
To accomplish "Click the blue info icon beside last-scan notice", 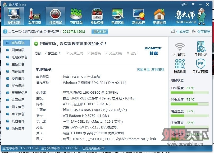I will [5, 31].
